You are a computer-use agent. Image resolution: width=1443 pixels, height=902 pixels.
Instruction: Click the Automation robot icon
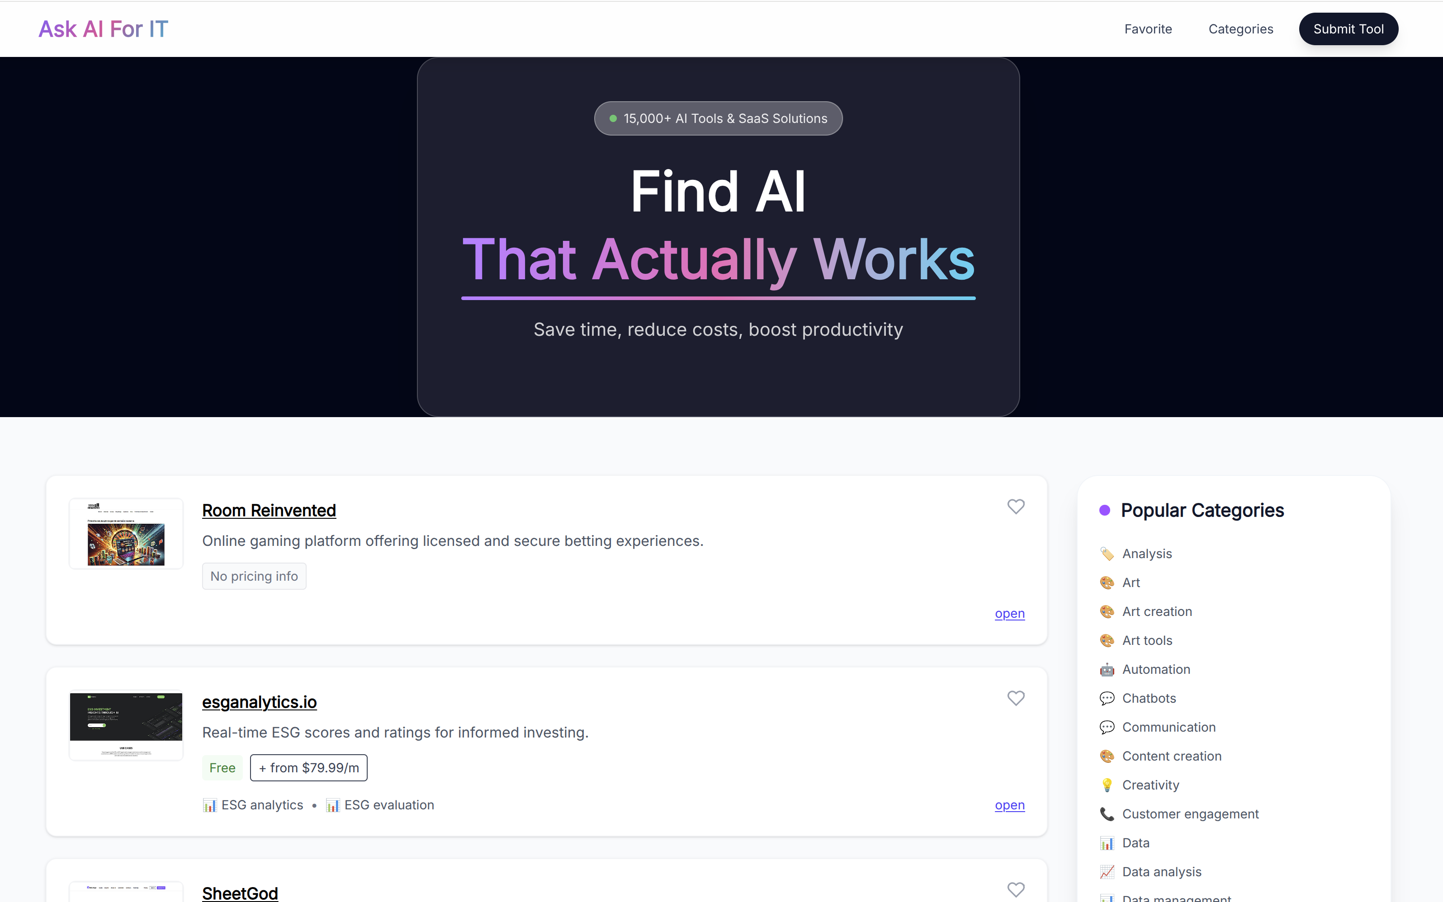tap(1107, 669)
